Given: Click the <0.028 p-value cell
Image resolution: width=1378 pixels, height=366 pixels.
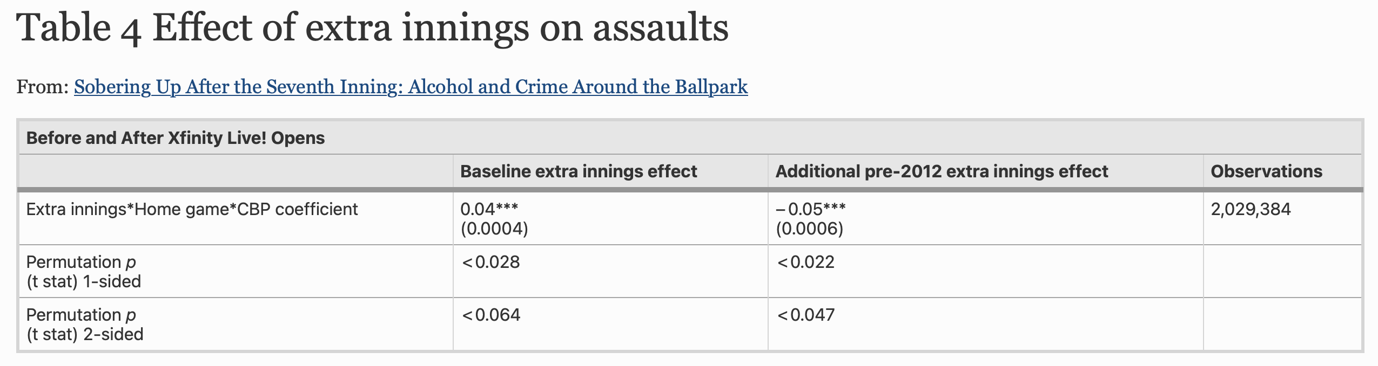Looking at the screenshot, I should [490, 262].
